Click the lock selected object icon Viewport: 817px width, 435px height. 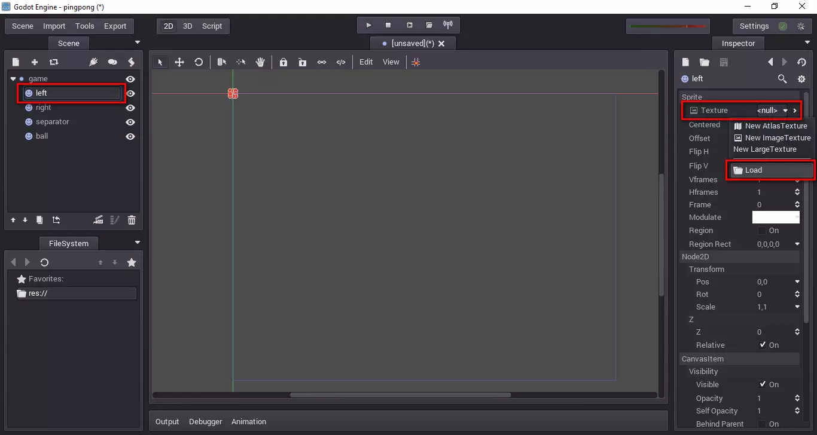pyautogui.click(x=283, y=62)
